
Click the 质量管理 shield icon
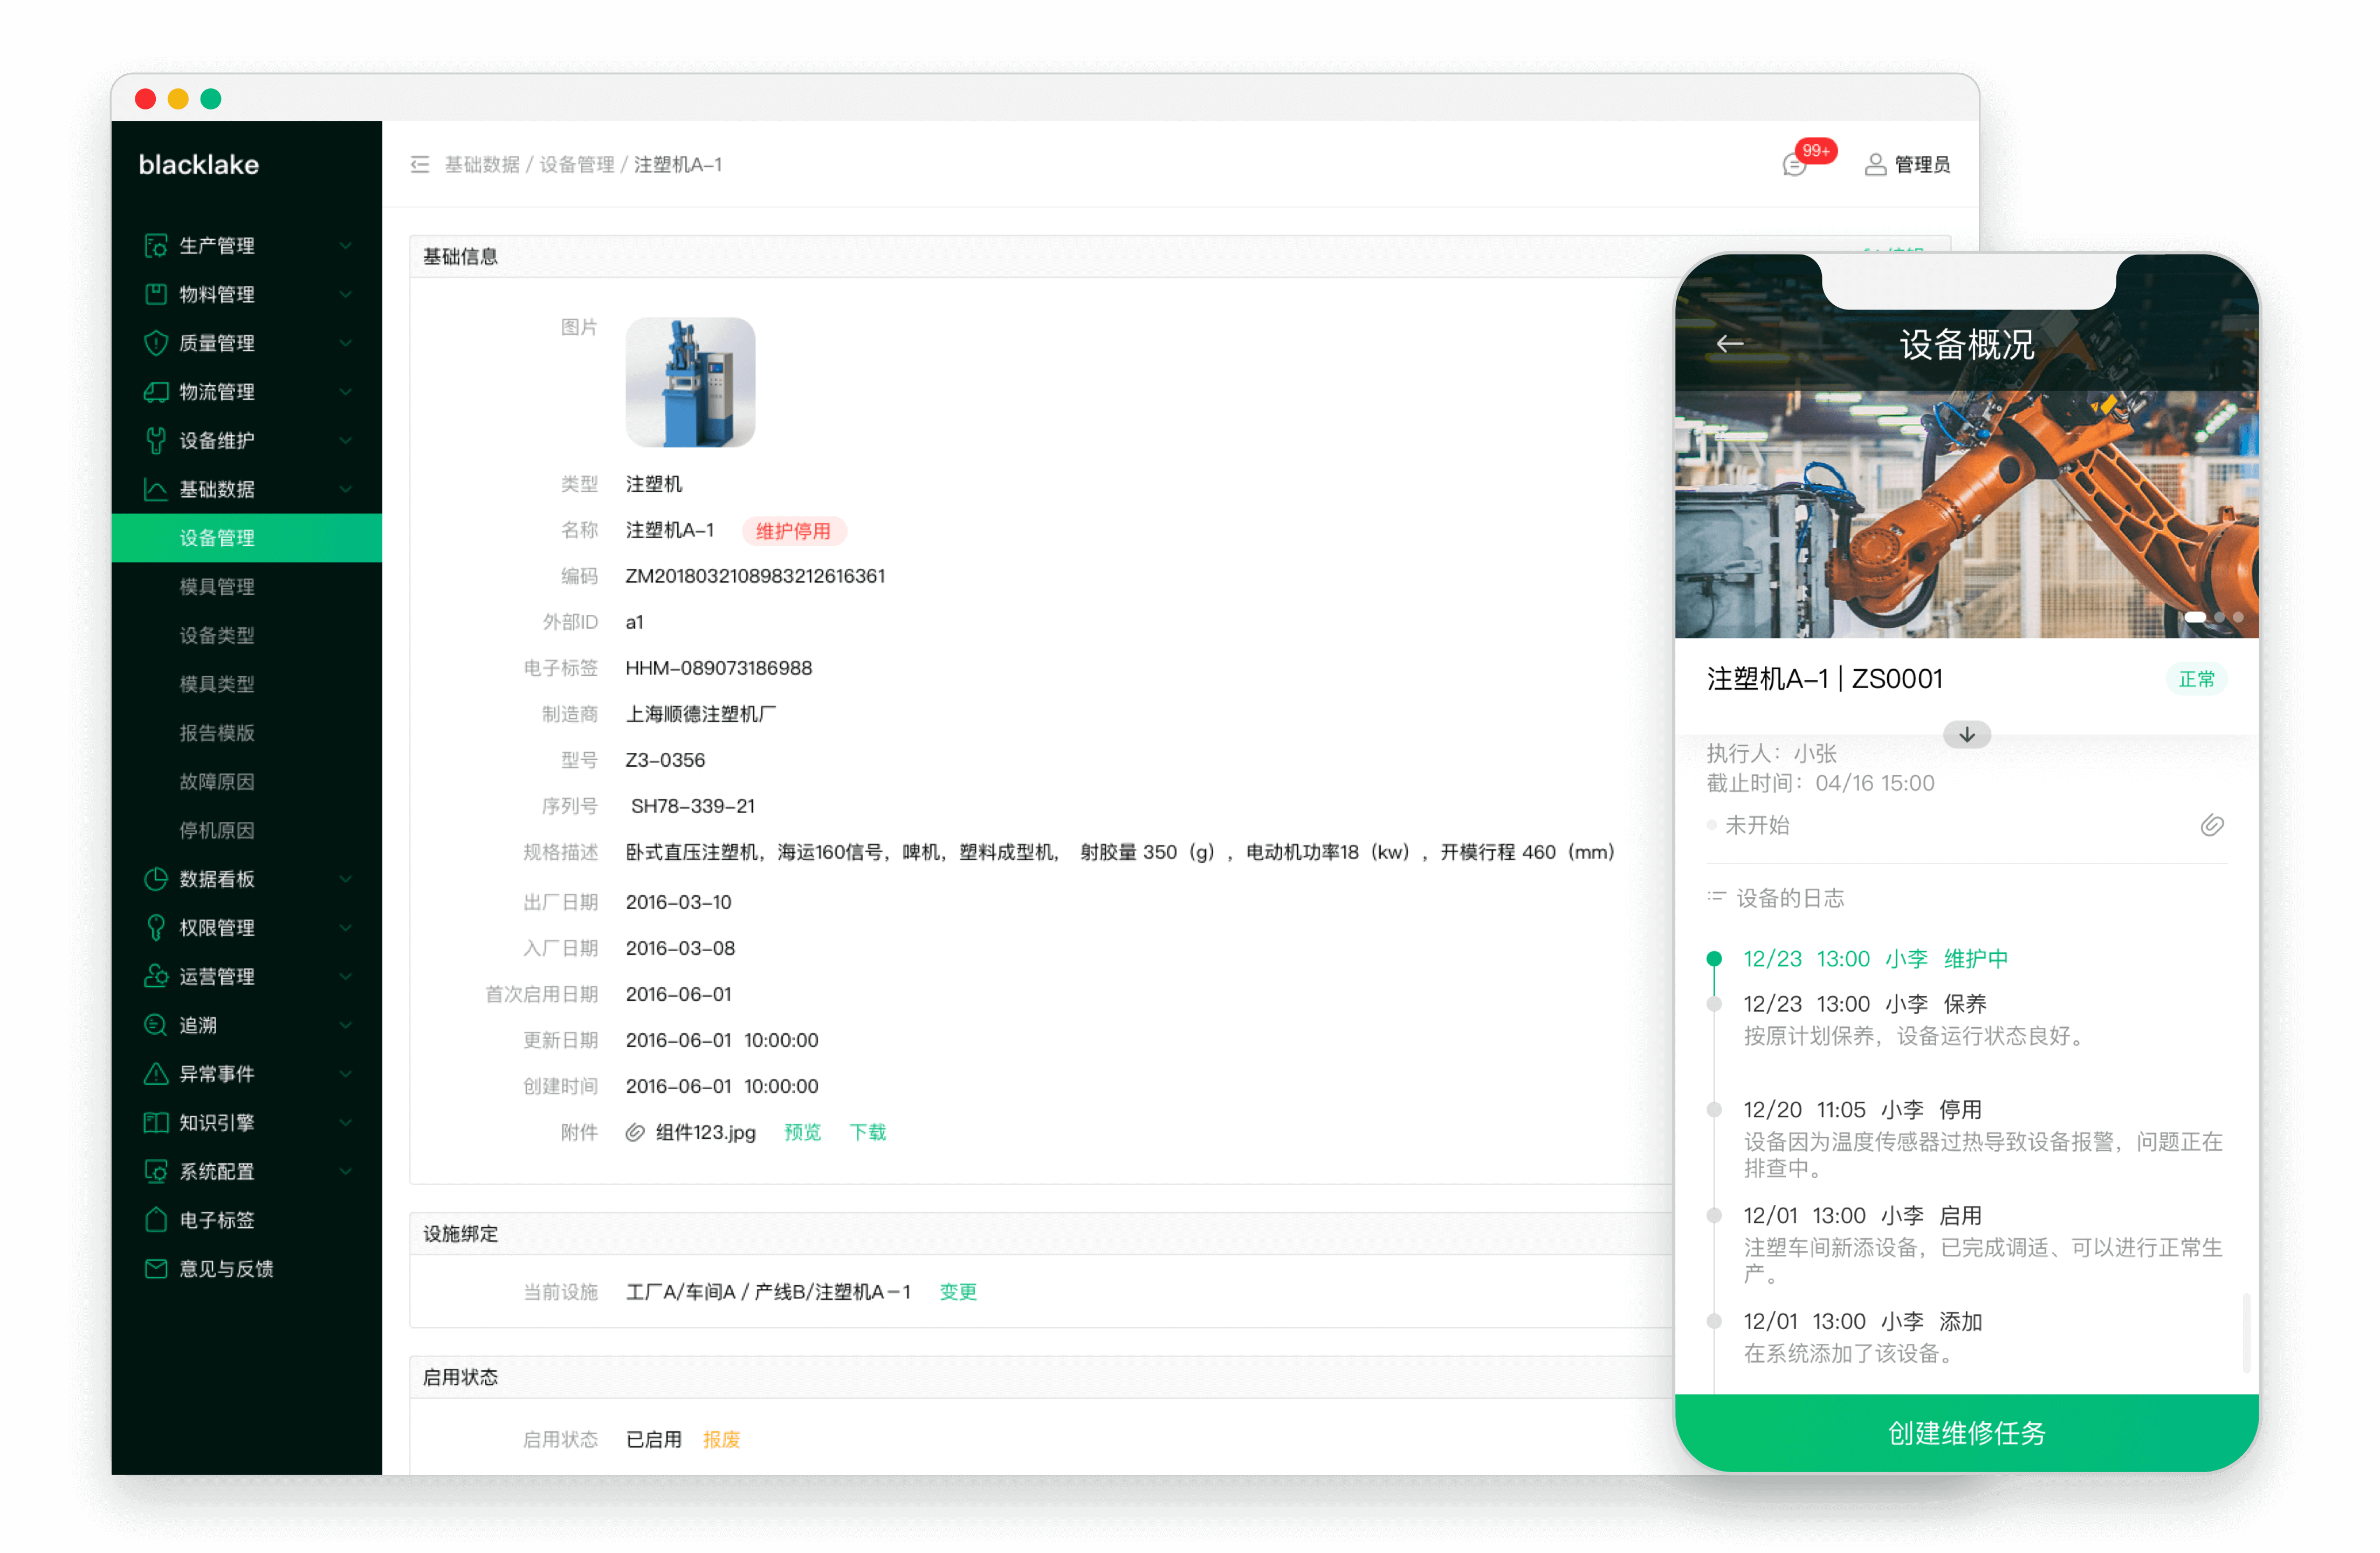coord(156,343)
